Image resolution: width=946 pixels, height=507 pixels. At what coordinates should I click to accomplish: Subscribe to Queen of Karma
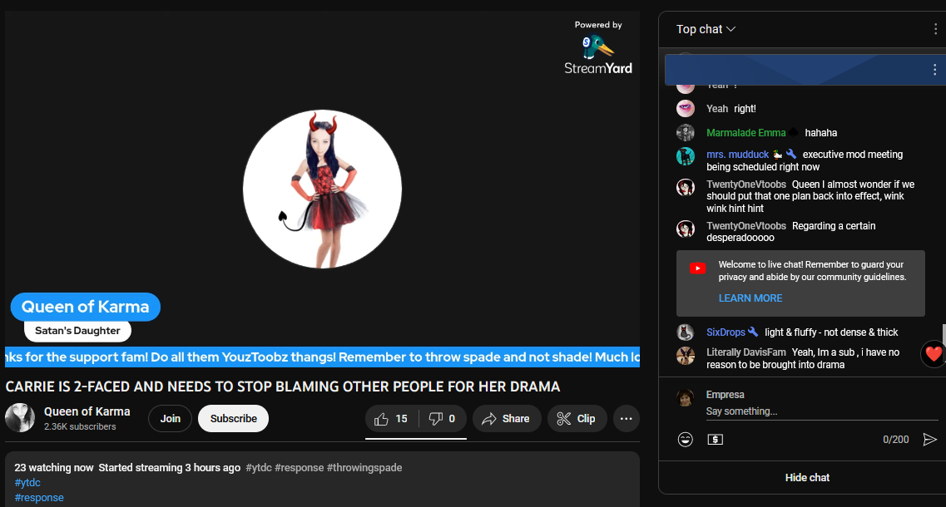234,418
